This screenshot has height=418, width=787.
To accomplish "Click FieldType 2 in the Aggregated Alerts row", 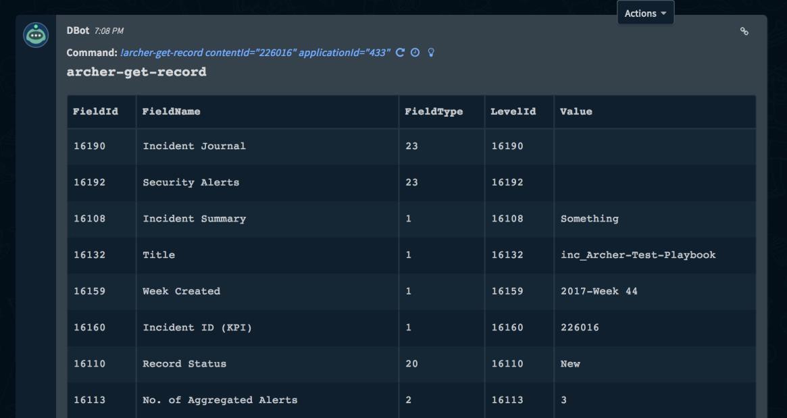I will [408, 400].
